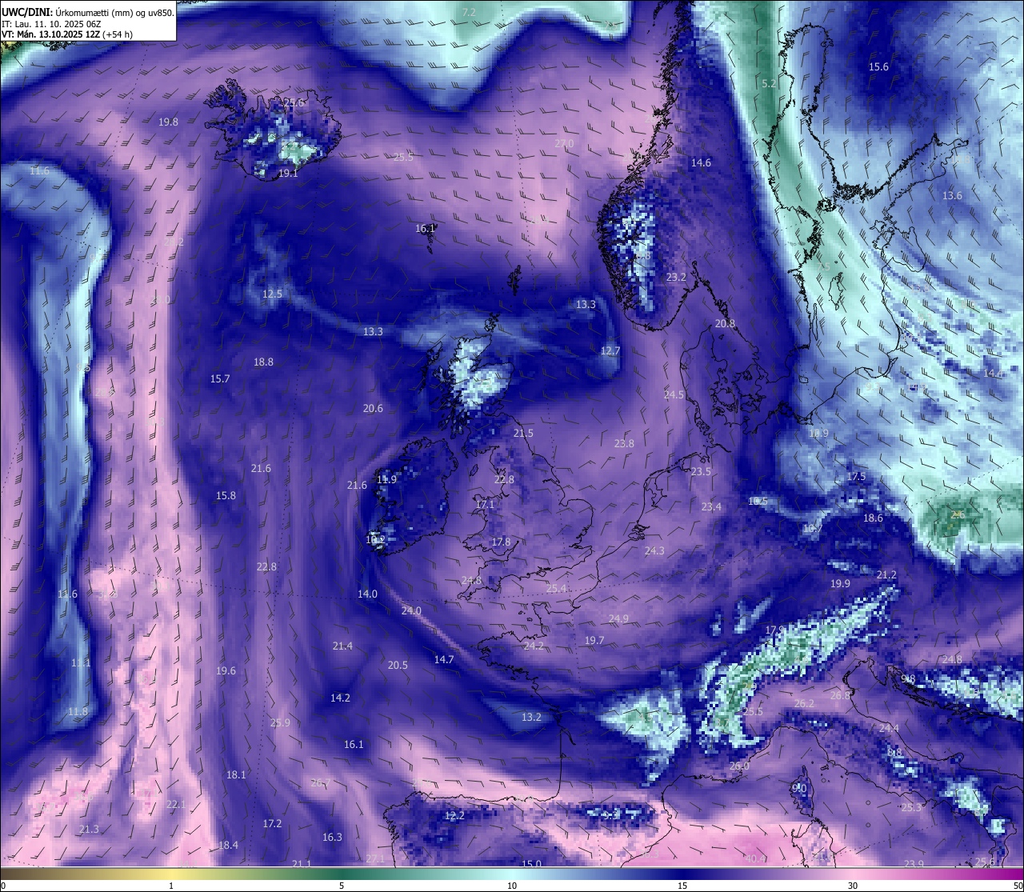Click the 23.8 value label

(624, 443)
